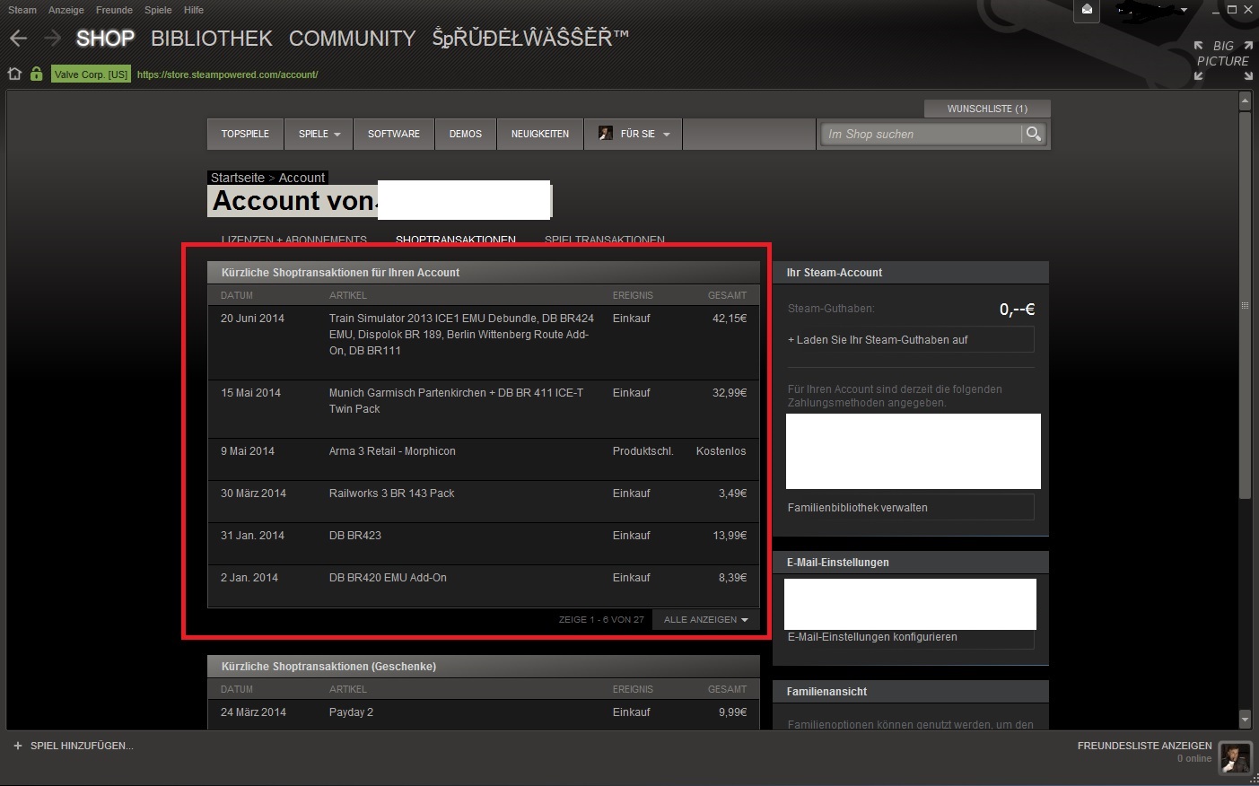The width and height of the screenshot is (1259, 786).
Task: Click the date 20 Juni 2014
Action: 252,319
